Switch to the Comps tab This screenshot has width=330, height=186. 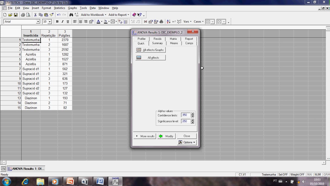[189, 43]
